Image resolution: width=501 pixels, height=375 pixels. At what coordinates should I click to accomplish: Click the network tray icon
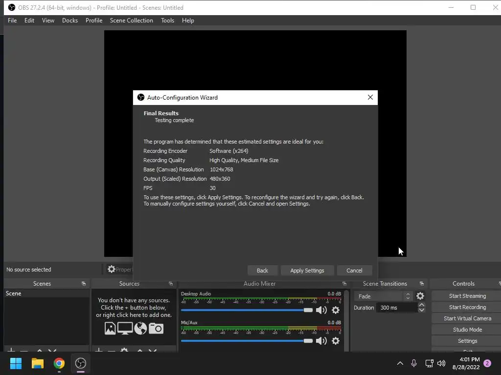pyautogui.click(x=429, y=363)
